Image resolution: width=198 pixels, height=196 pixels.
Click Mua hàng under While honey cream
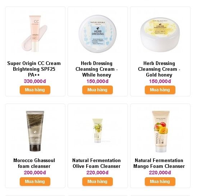click(97, 90)
